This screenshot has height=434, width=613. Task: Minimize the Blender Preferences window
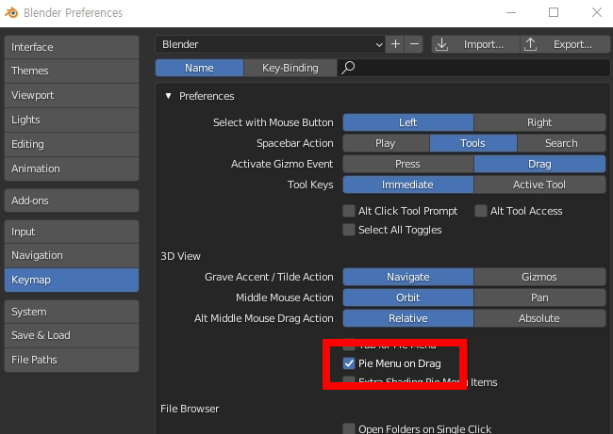(x=510, y=12)
